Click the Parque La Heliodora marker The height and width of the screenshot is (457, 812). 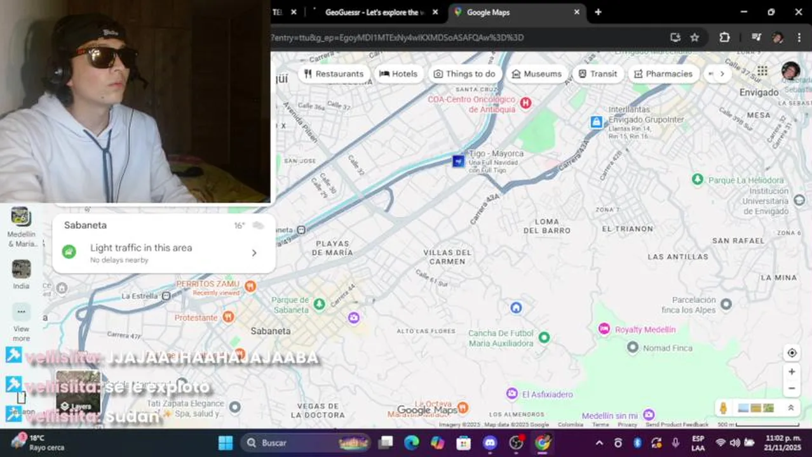tap(698, 180)
